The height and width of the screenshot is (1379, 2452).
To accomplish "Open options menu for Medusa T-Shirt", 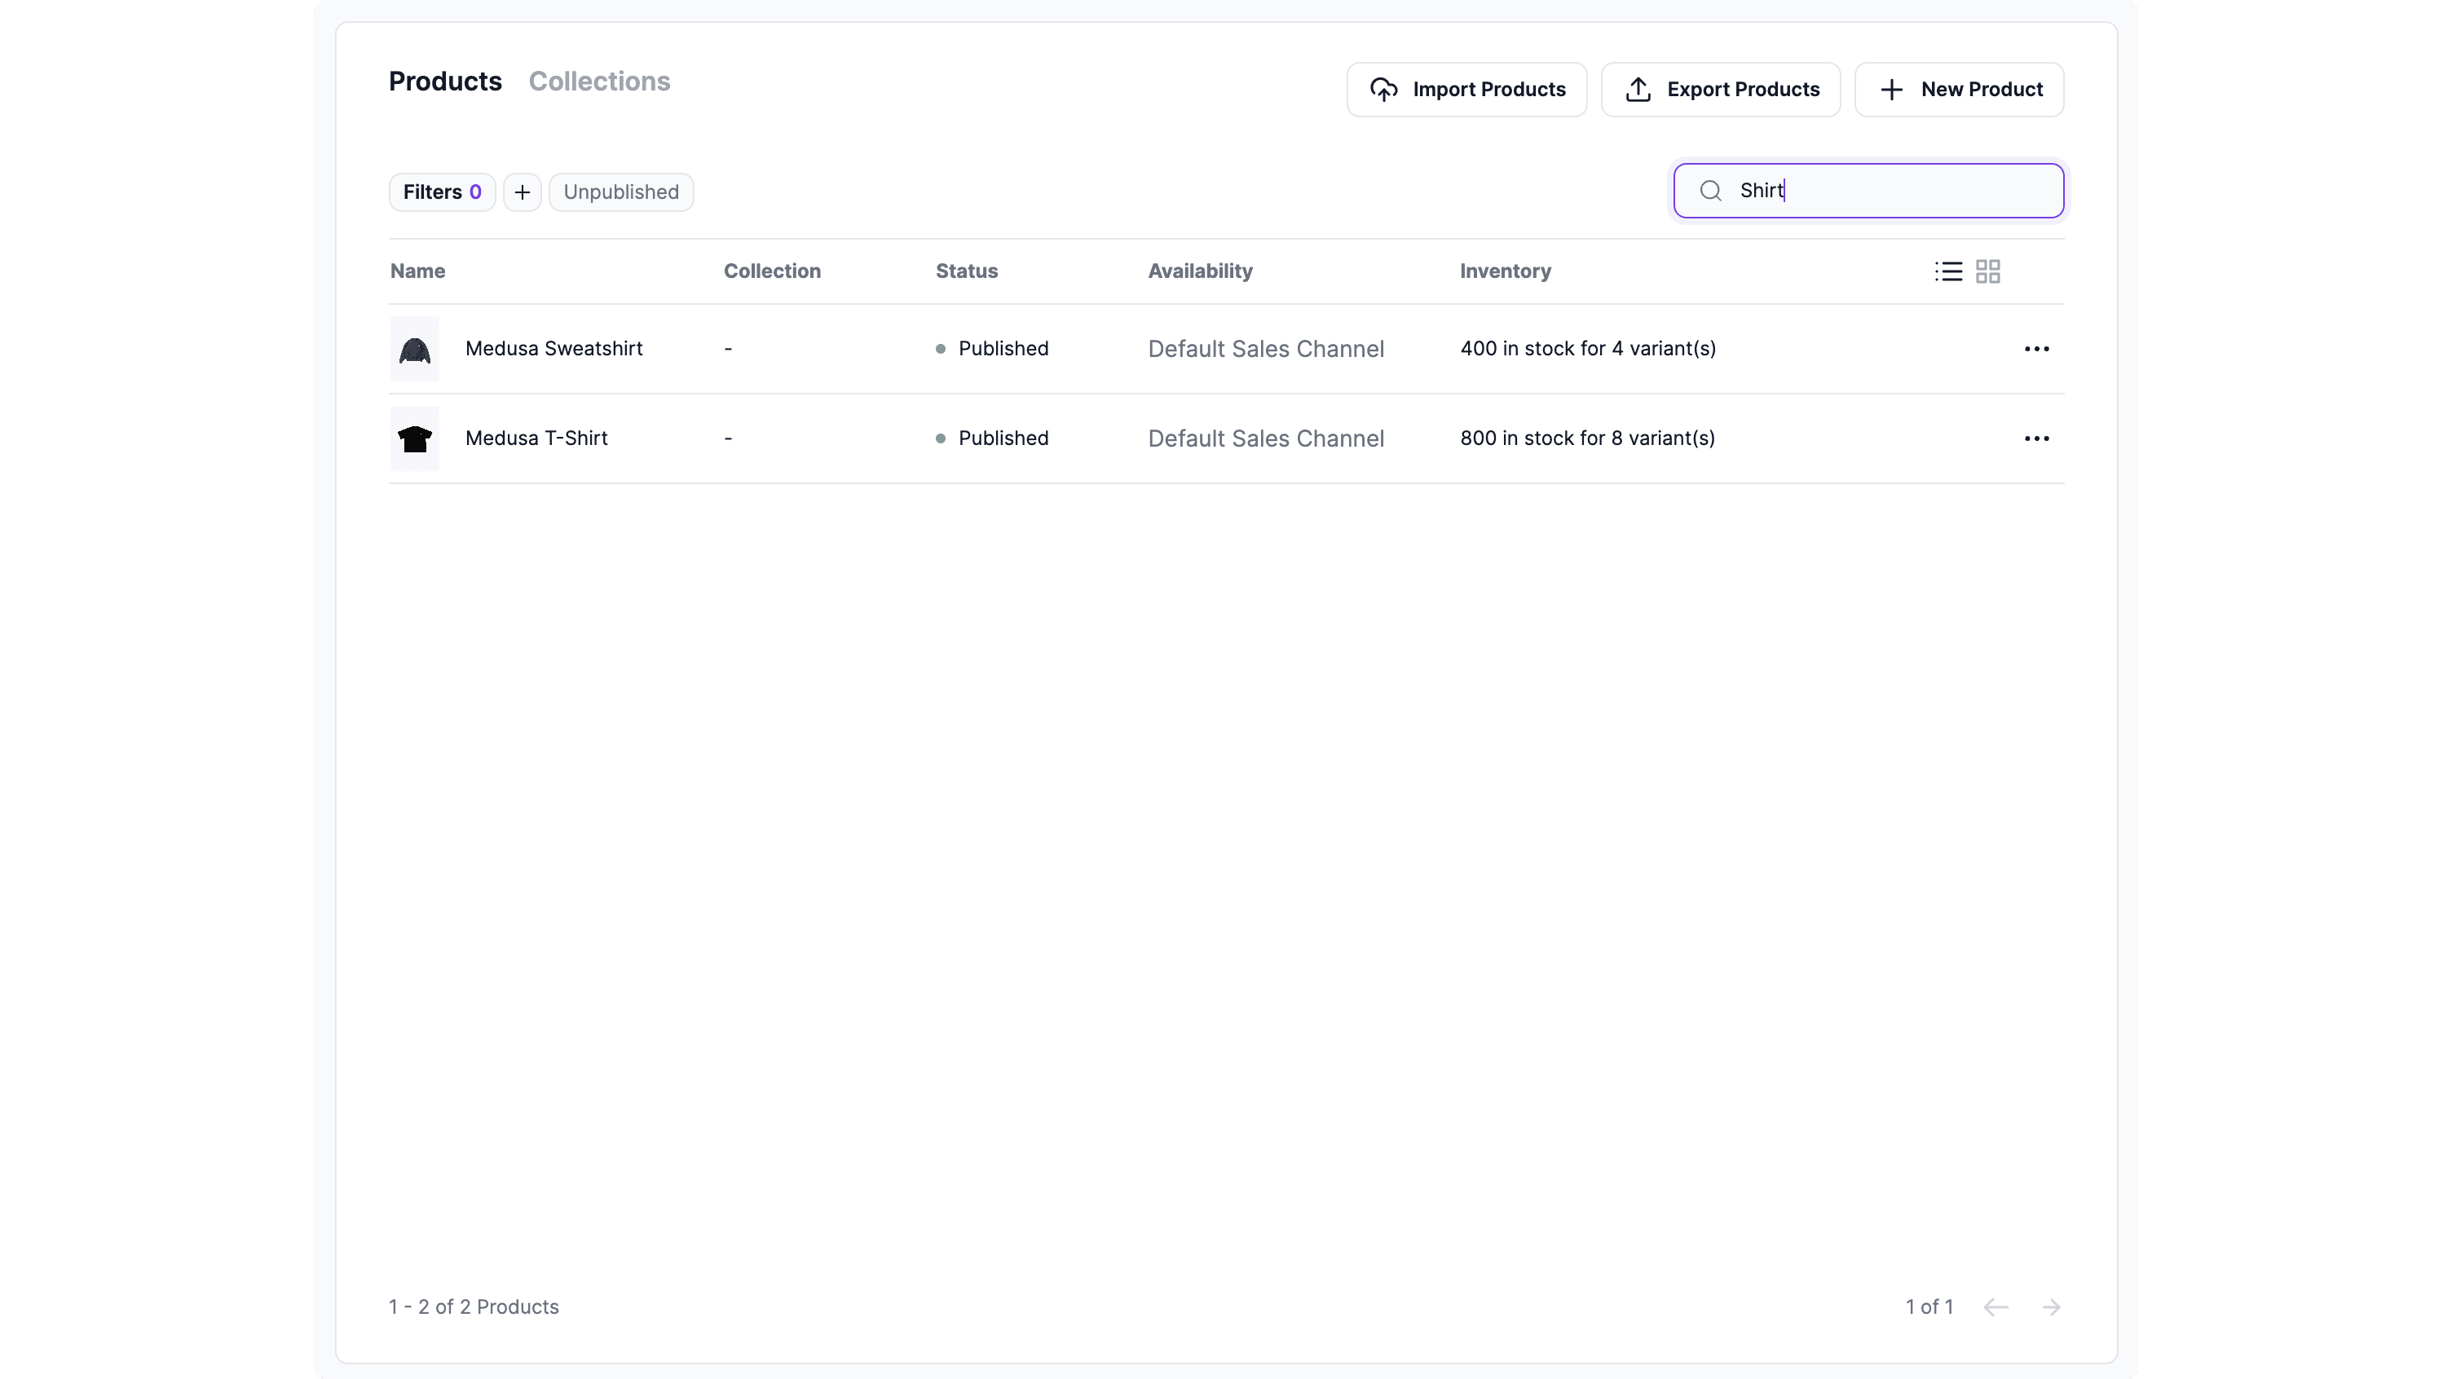I will click(x=2036, y=438).
